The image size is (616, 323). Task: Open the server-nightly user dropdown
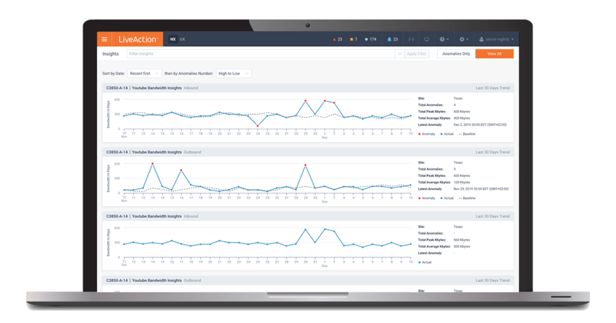click(497, 39)
